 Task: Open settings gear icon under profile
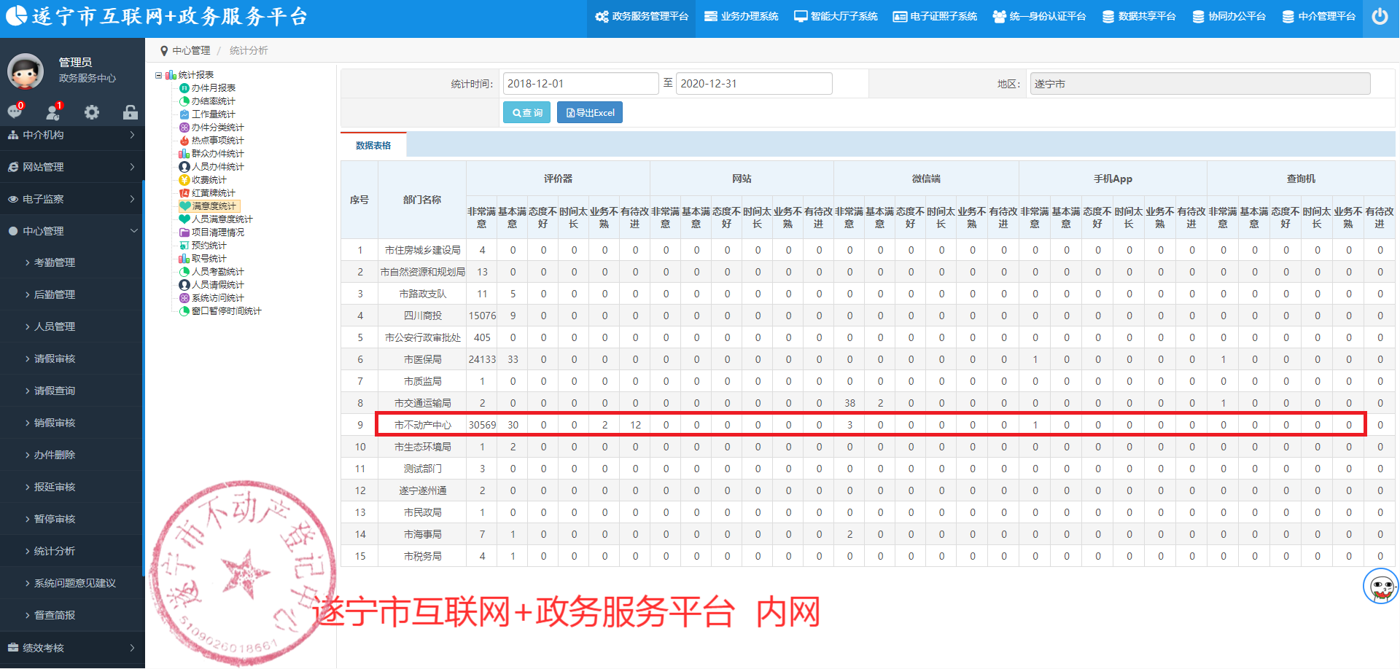pyautogui.click(x=92, y=112)
